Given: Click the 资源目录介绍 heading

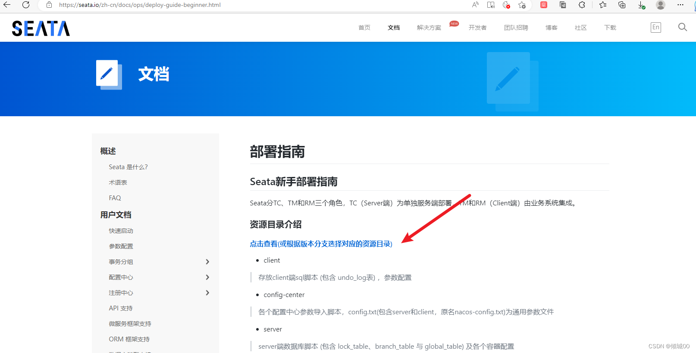Looking at the screenshot, I should 276,224.
